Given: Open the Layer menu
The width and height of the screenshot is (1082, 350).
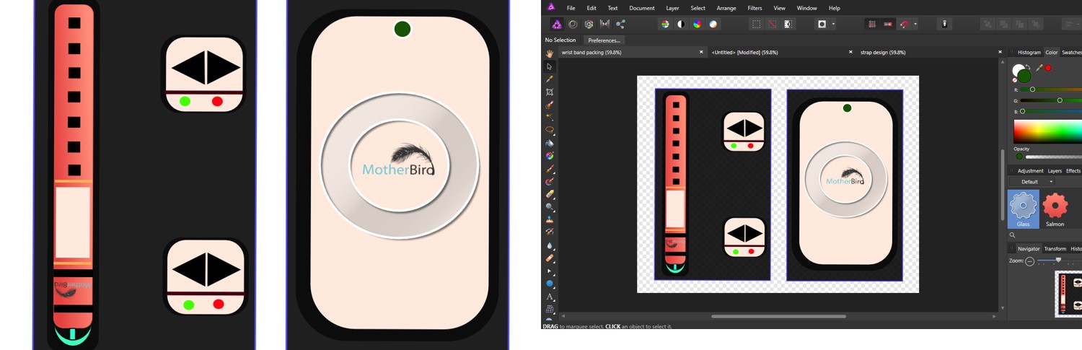Looking at the screenshot, I should 672,8.
